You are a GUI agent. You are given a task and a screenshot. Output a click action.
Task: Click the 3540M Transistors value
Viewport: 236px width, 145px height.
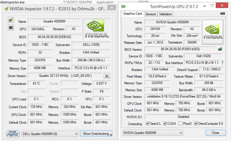(192, 42)
